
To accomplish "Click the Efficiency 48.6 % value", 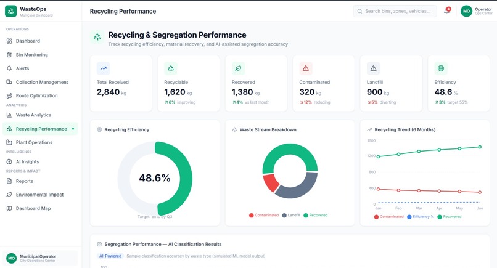I will pyautogui.click(x=446, y=92).
